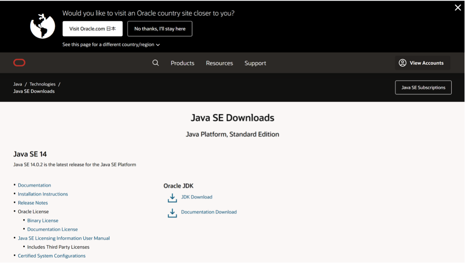Choose No thanks, I'll stay here

[160, 29]
